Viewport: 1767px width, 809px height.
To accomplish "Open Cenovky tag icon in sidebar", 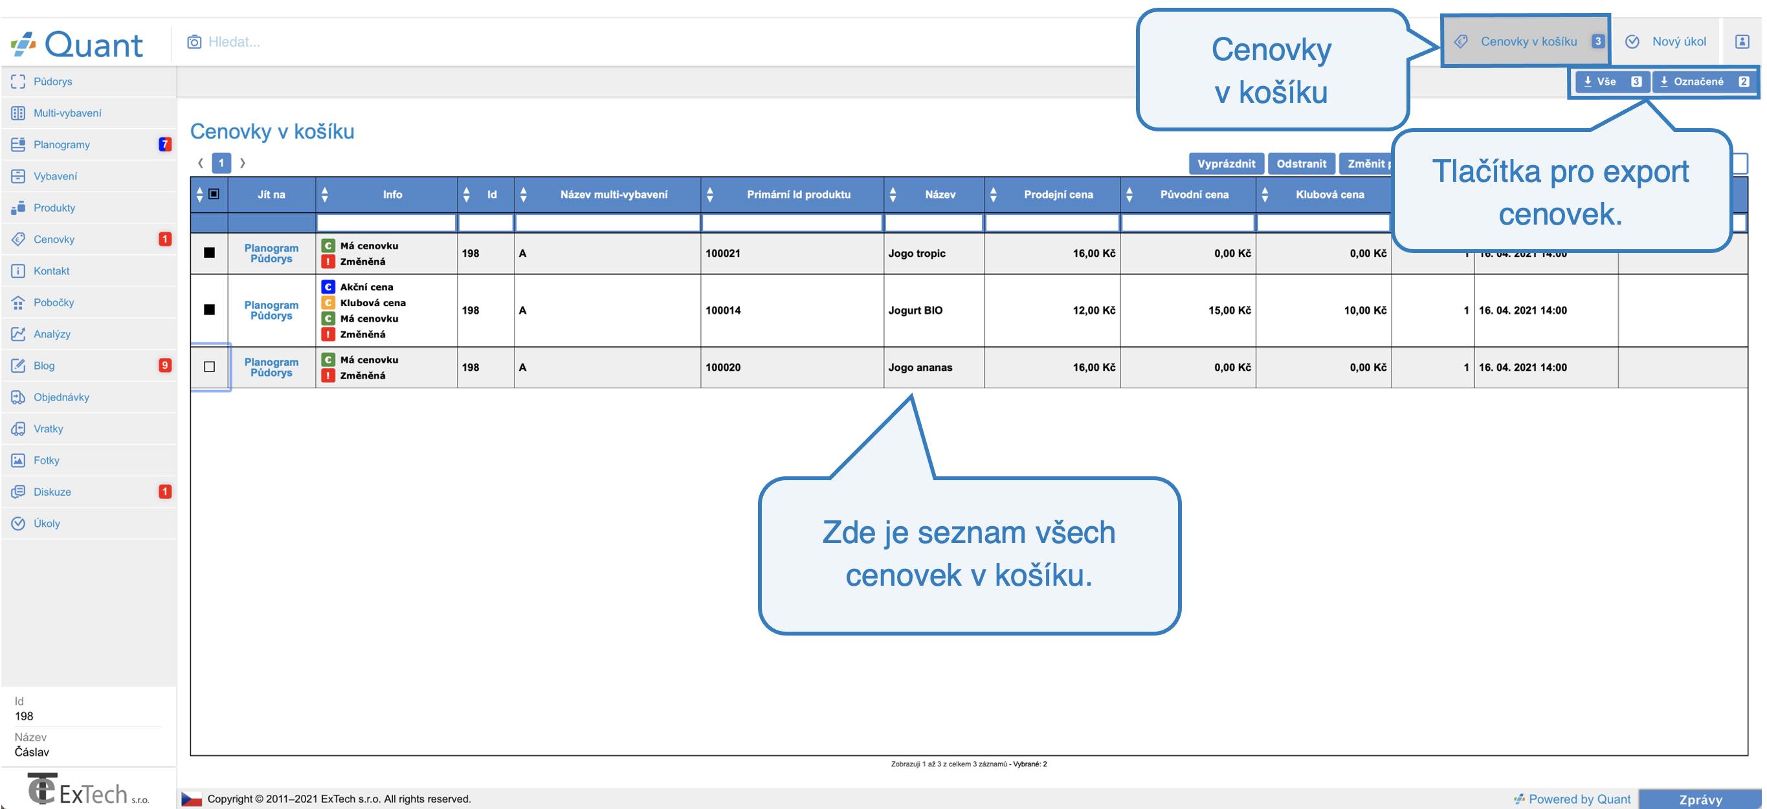I will pyautogui.click(x=19, y=239).
